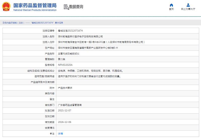The image size is (201, 139).
Task: Click the 生效日期 row label
Action: pyautogui.click(x=50, y=116)
